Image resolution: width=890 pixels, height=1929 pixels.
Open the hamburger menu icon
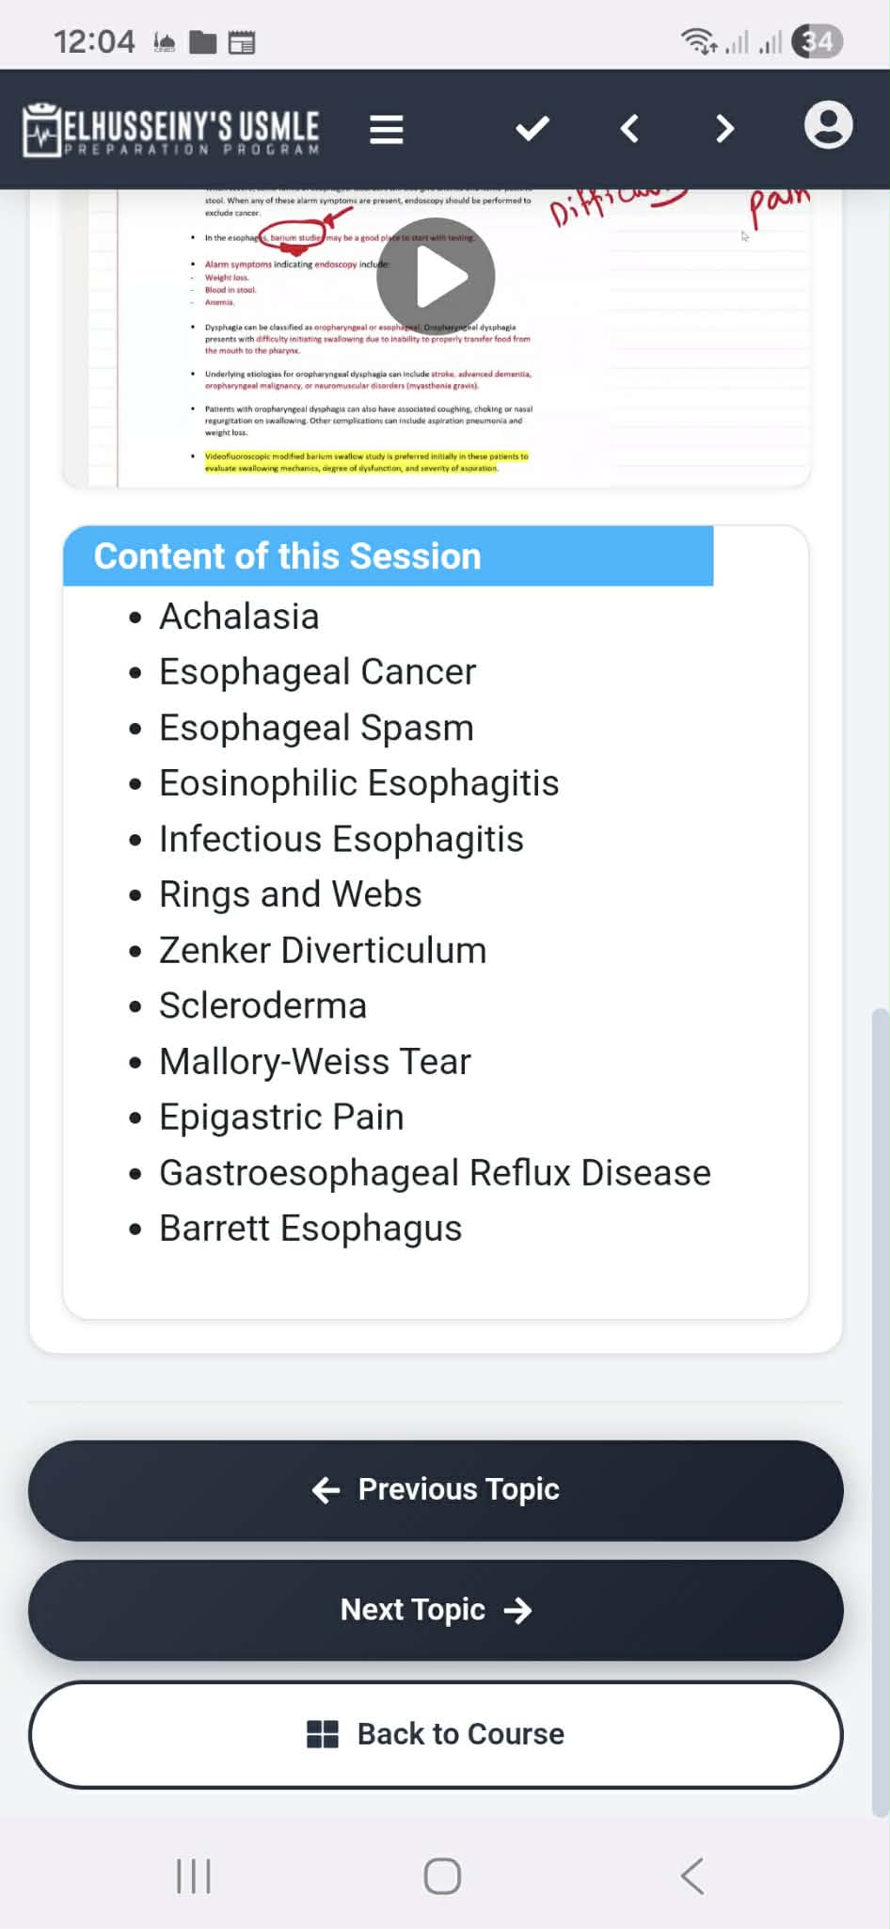pos(386,129)
